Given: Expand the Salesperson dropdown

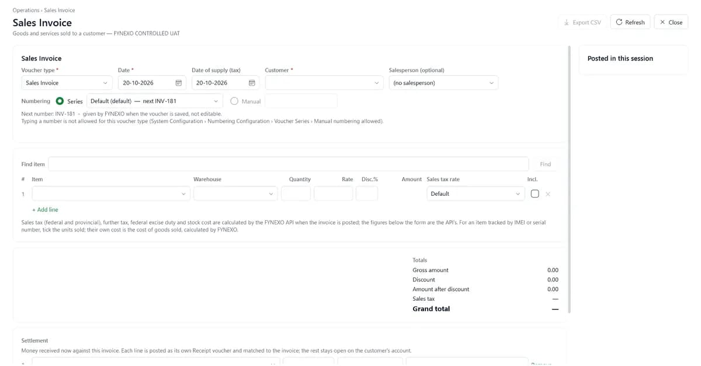Looking at the screenshot, I should pyautogui.click(x=443, y=83).
